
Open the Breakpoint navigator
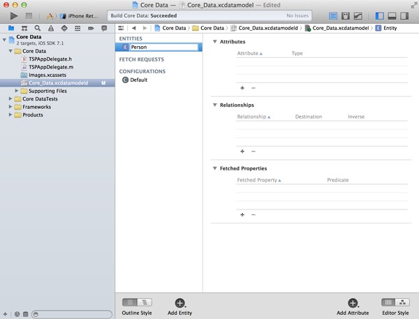(91, 28)
